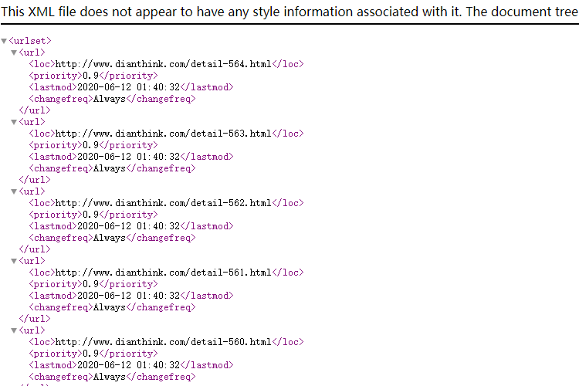Image resolution: width=579 pixels, height=386 pixels.
Task: Collapse the url node for detail-560.html
Action: (14, 330)
